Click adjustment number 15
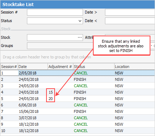155x136 pixels. 51,92
